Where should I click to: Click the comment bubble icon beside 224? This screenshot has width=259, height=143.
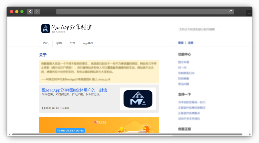(x=63, y=108)
